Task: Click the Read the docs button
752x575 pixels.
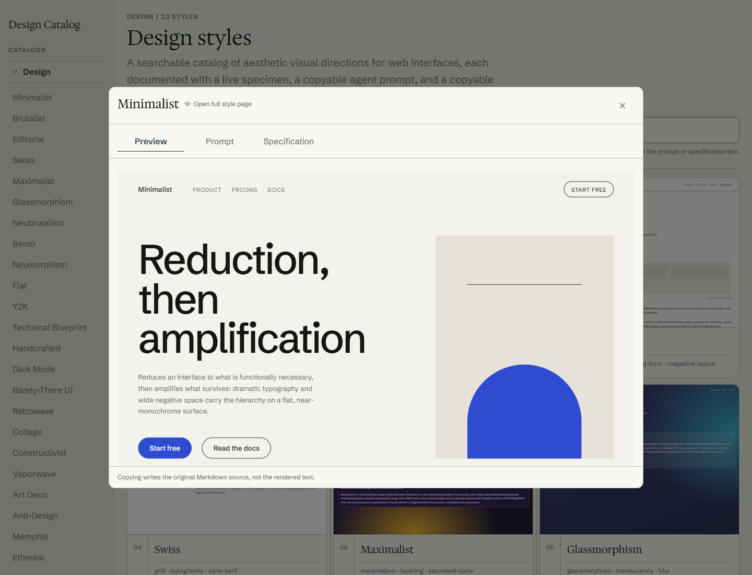Action: 236,448
